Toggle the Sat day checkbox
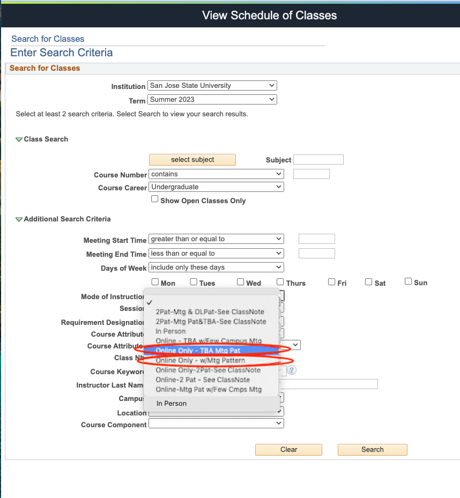460x498 pixels. 369,282
